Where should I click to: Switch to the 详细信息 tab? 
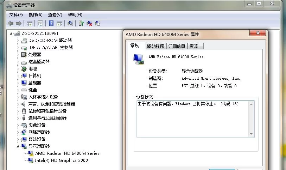177,46
